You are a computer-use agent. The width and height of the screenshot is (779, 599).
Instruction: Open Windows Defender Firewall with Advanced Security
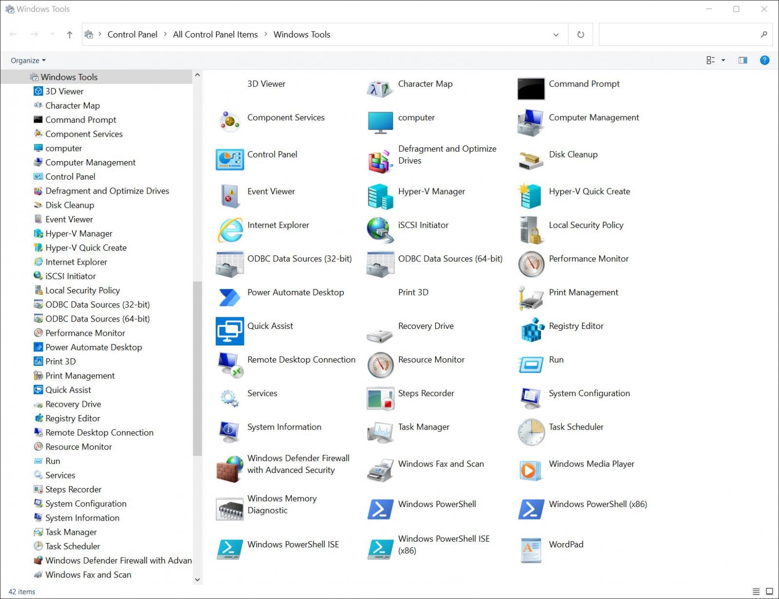tap(298, 464)
